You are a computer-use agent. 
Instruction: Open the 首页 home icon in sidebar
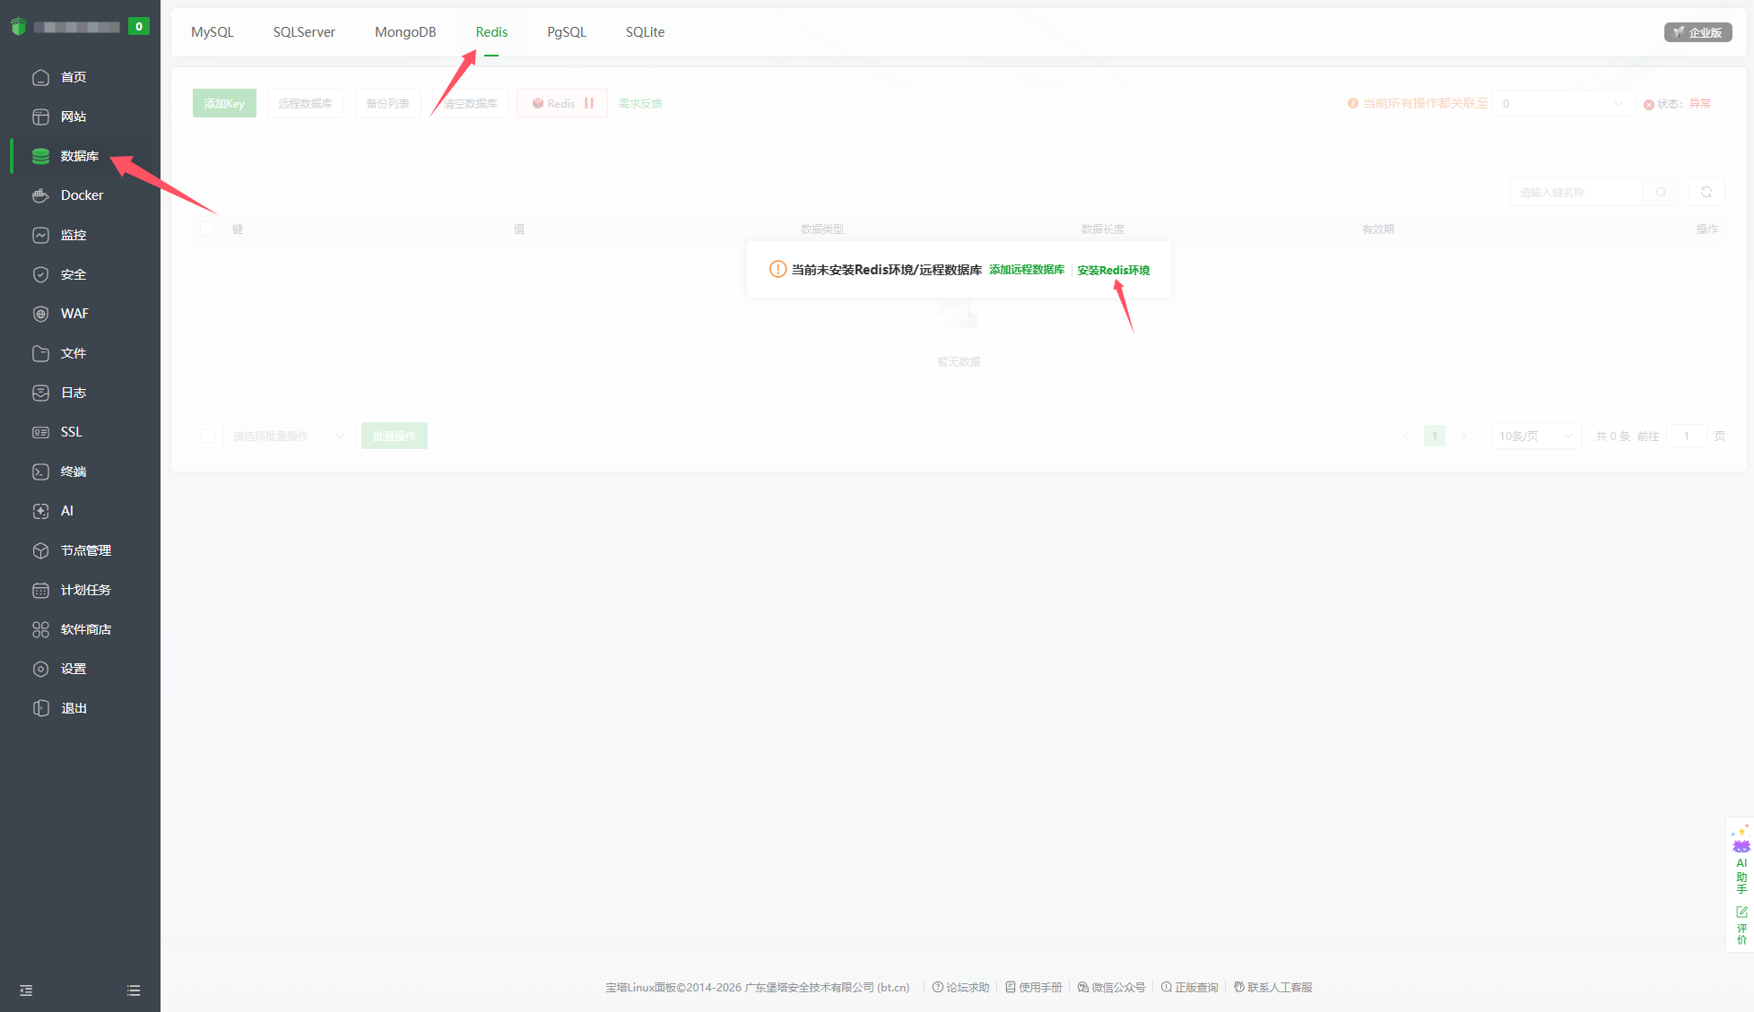click(40, 77)
